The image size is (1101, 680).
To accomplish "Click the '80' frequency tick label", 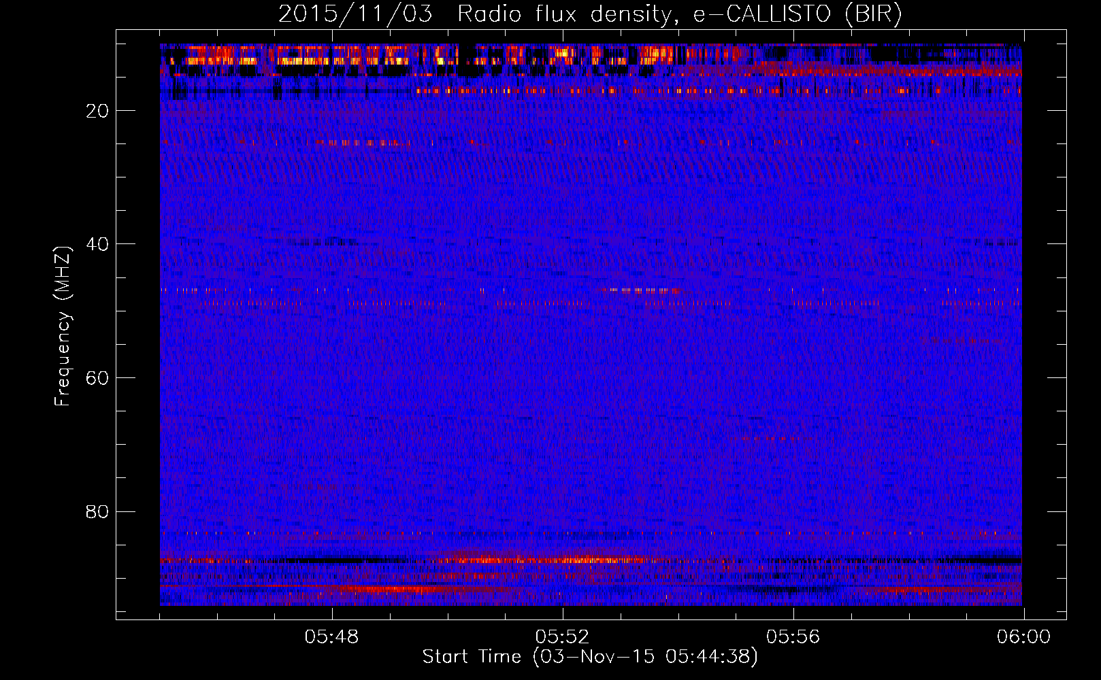I will tap(98, 511).
